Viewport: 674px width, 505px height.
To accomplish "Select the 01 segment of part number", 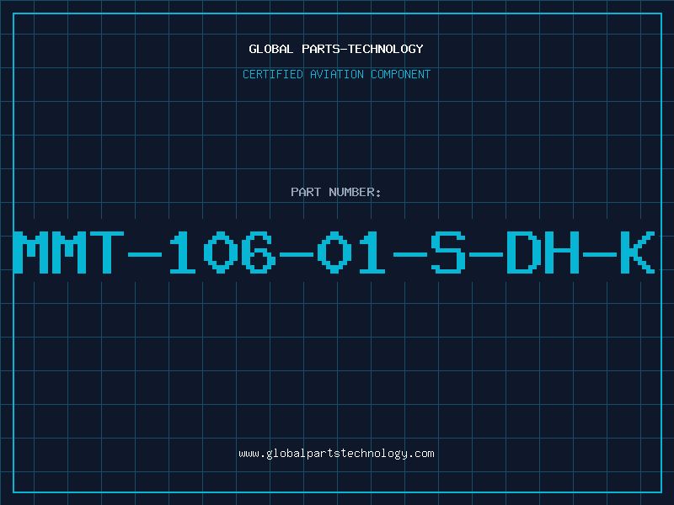I will (351, 252).
